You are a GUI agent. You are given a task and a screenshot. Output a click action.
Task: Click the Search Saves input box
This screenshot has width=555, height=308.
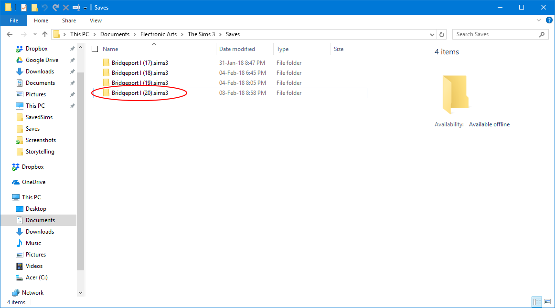tap(496, 34)
